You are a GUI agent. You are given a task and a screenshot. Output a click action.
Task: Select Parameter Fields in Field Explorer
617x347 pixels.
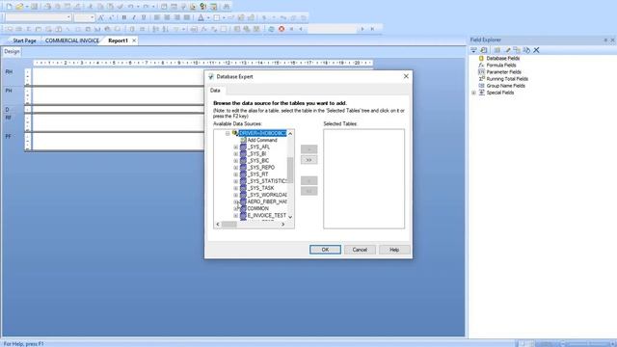[503, 72]
